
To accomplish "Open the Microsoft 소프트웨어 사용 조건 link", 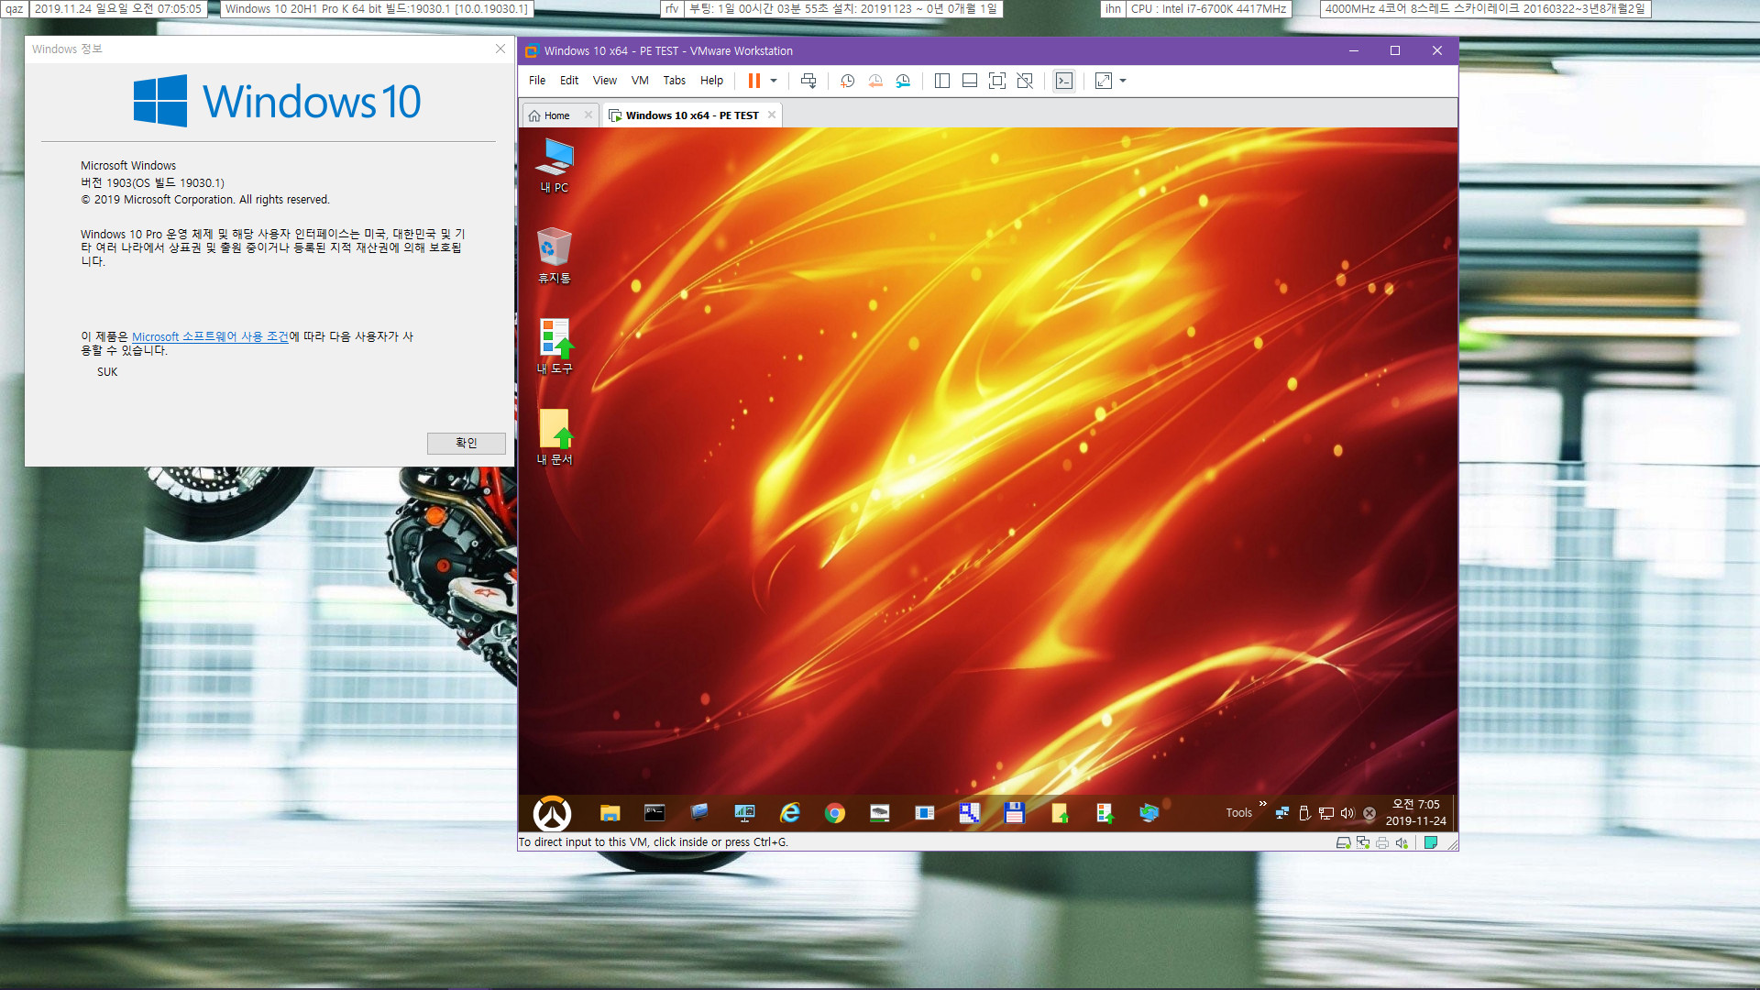I will point(210,336).
